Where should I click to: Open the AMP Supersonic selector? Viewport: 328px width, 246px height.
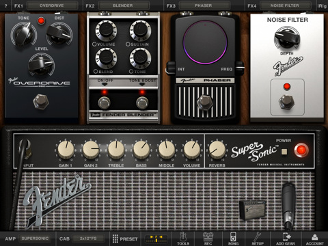click(35, 238)
